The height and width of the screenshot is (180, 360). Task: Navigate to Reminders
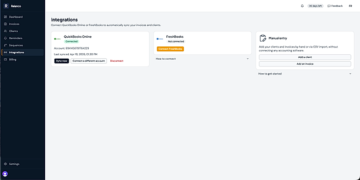click(22, 38)
